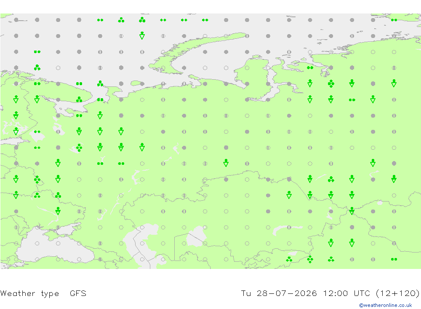Open the weatheronline.co.uk credit link
This screenshot has height=309, width=421.
(386, 305)
